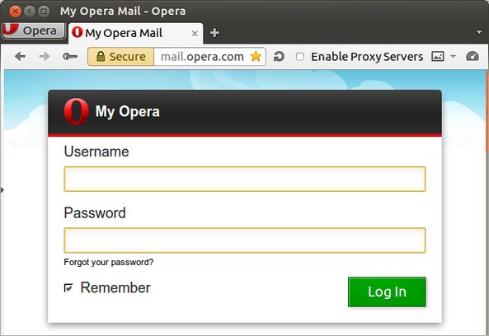Go back with the back arrow
The width and height of the screenshot is (489, 336).
click(x=21, y=56)
